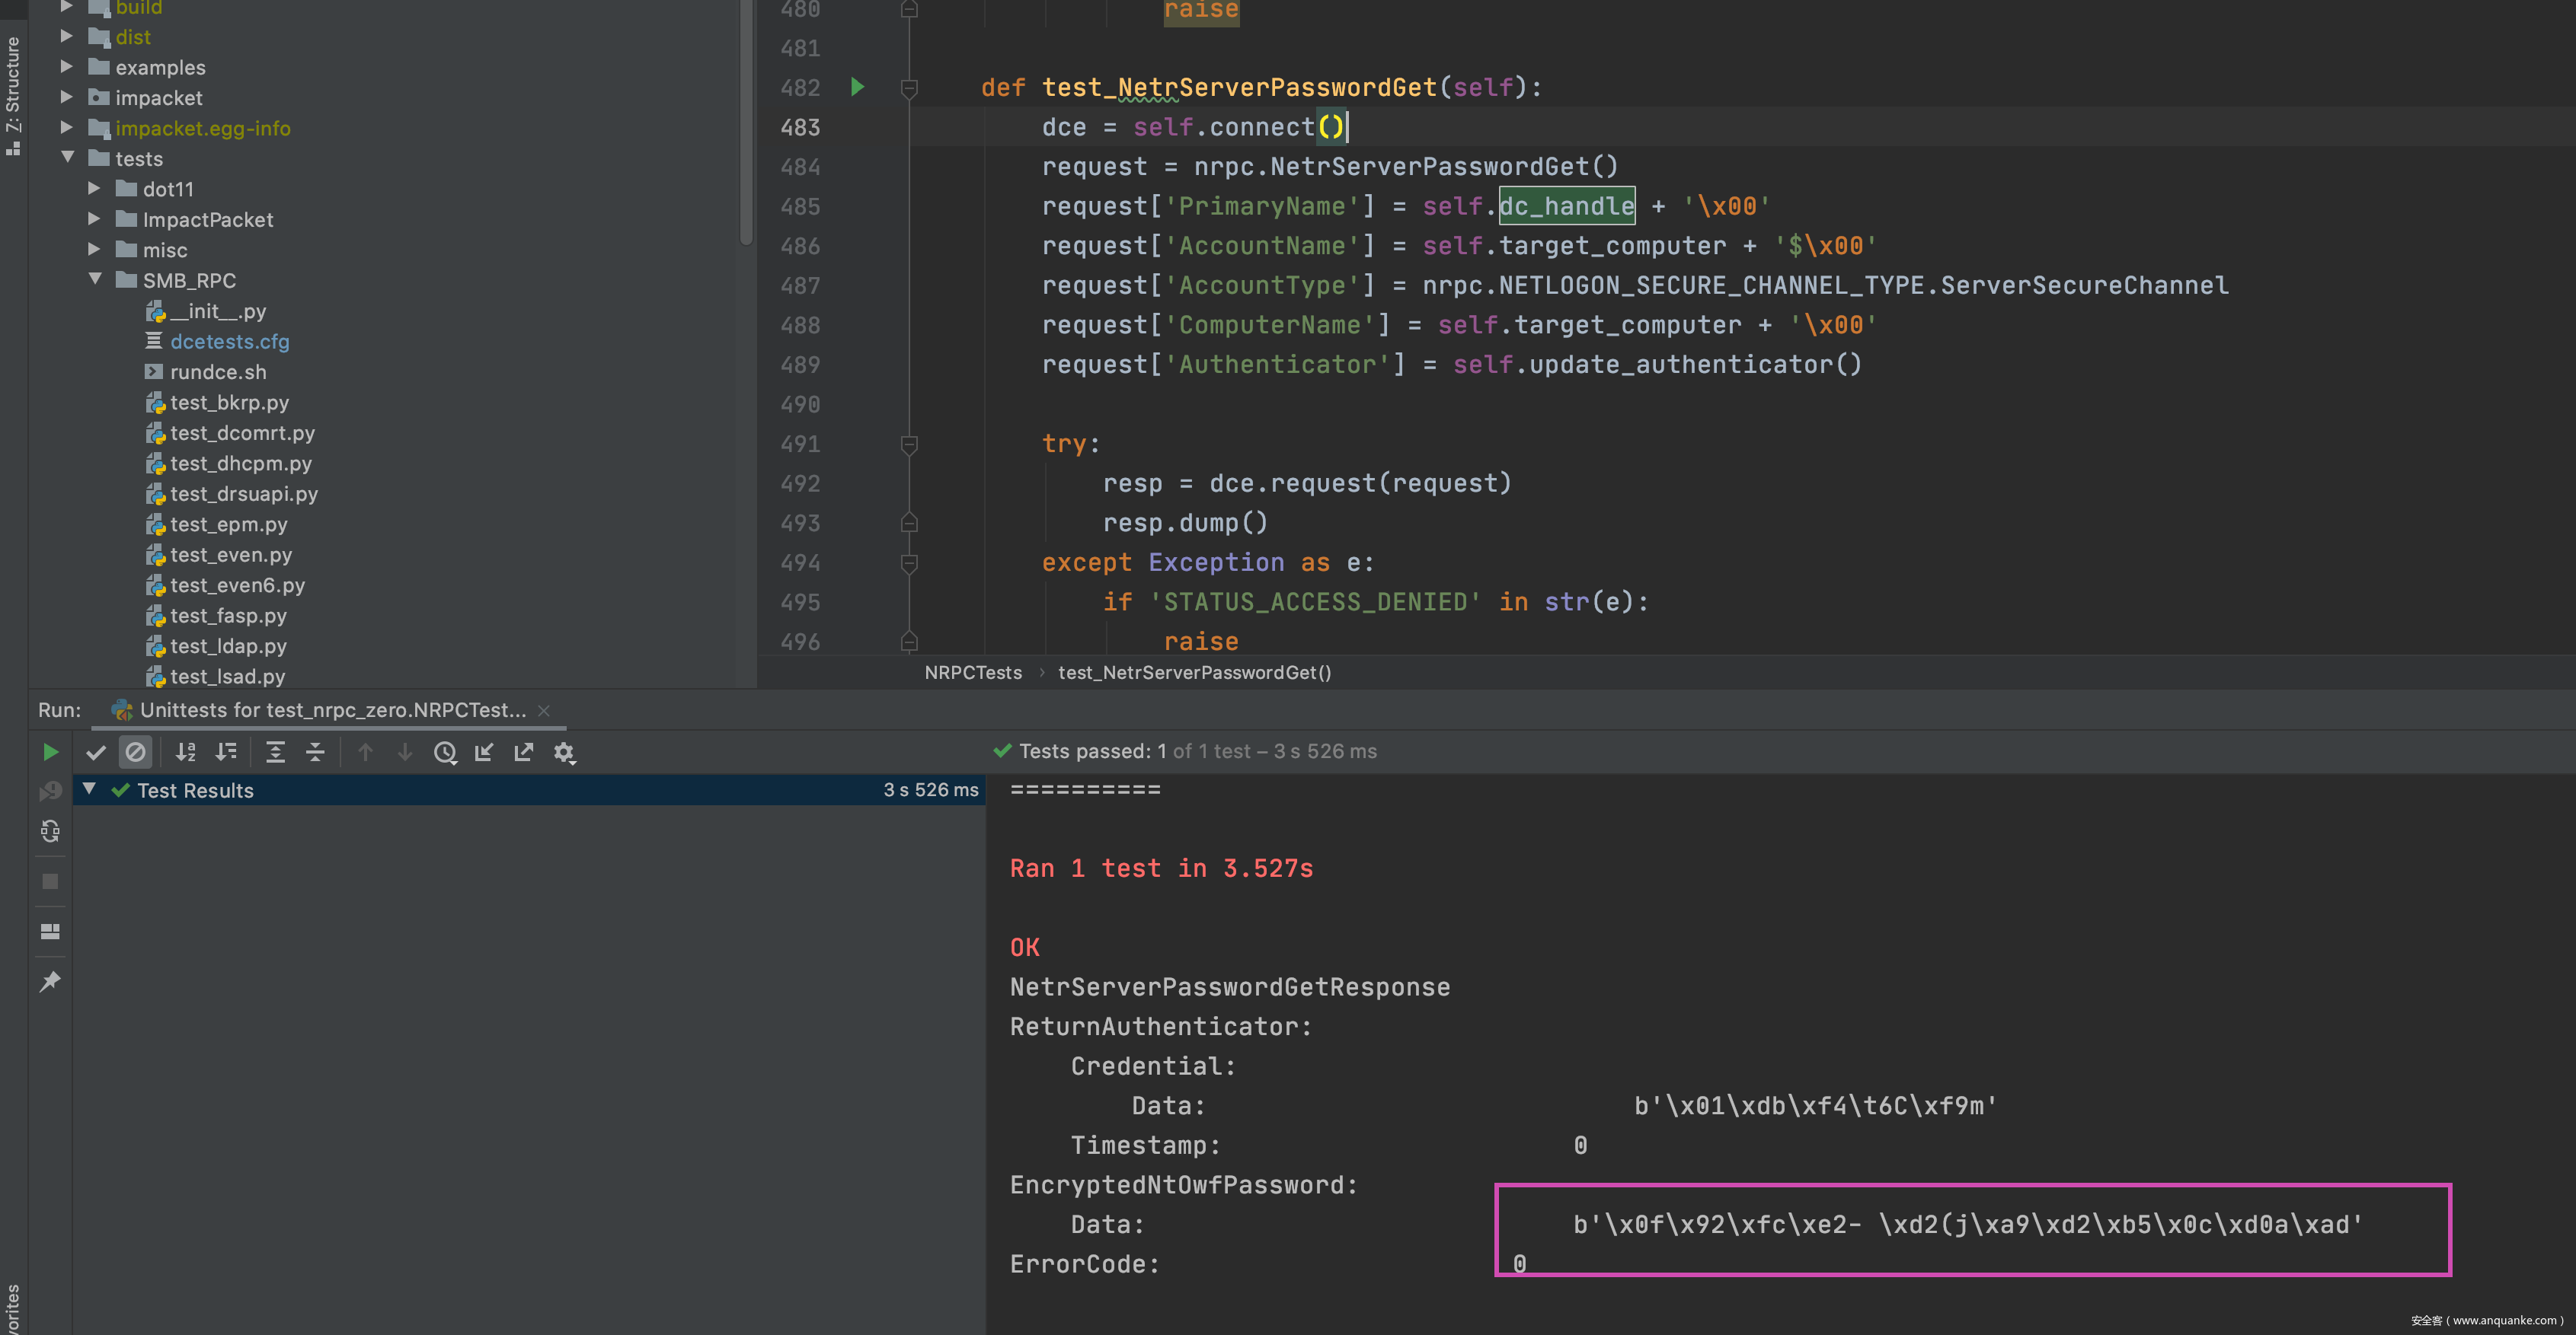Screen dimensions: 2576x1335
Task: Open the Structure tool window tab
Action: pyautogui.click(x=13, y=95)
